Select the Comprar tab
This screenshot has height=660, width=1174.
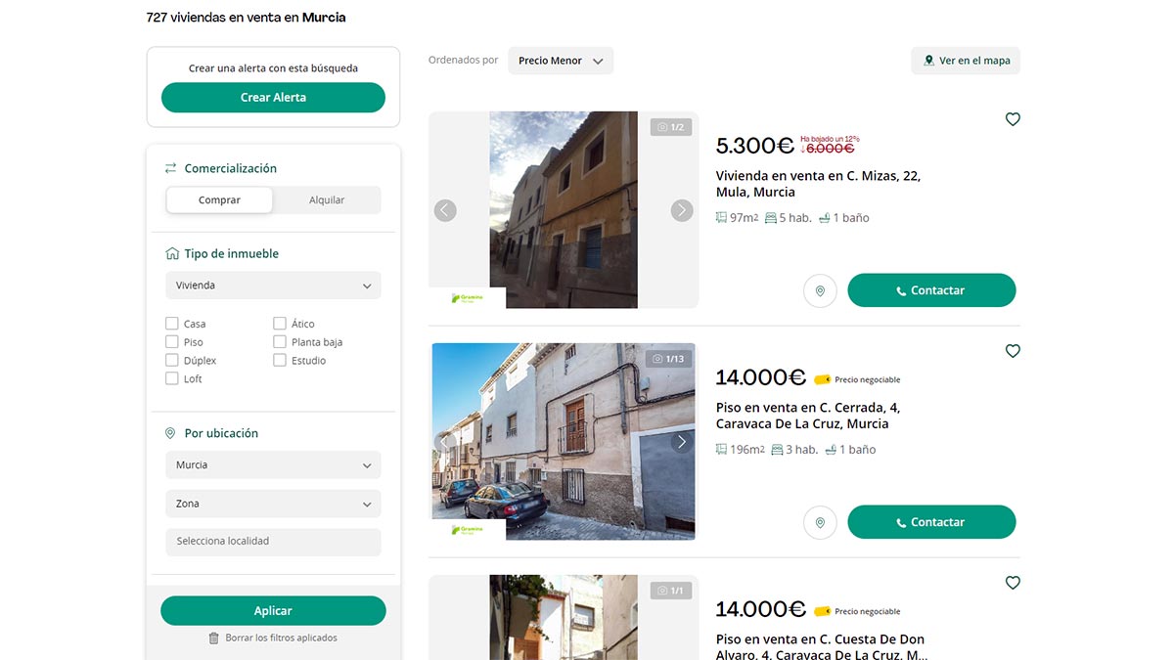click(218, 199)
